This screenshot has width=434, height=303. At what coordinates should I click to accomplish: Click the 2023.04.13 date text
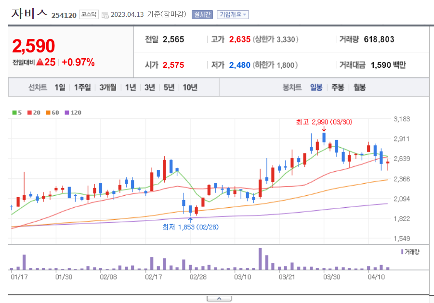click(127, 14)
